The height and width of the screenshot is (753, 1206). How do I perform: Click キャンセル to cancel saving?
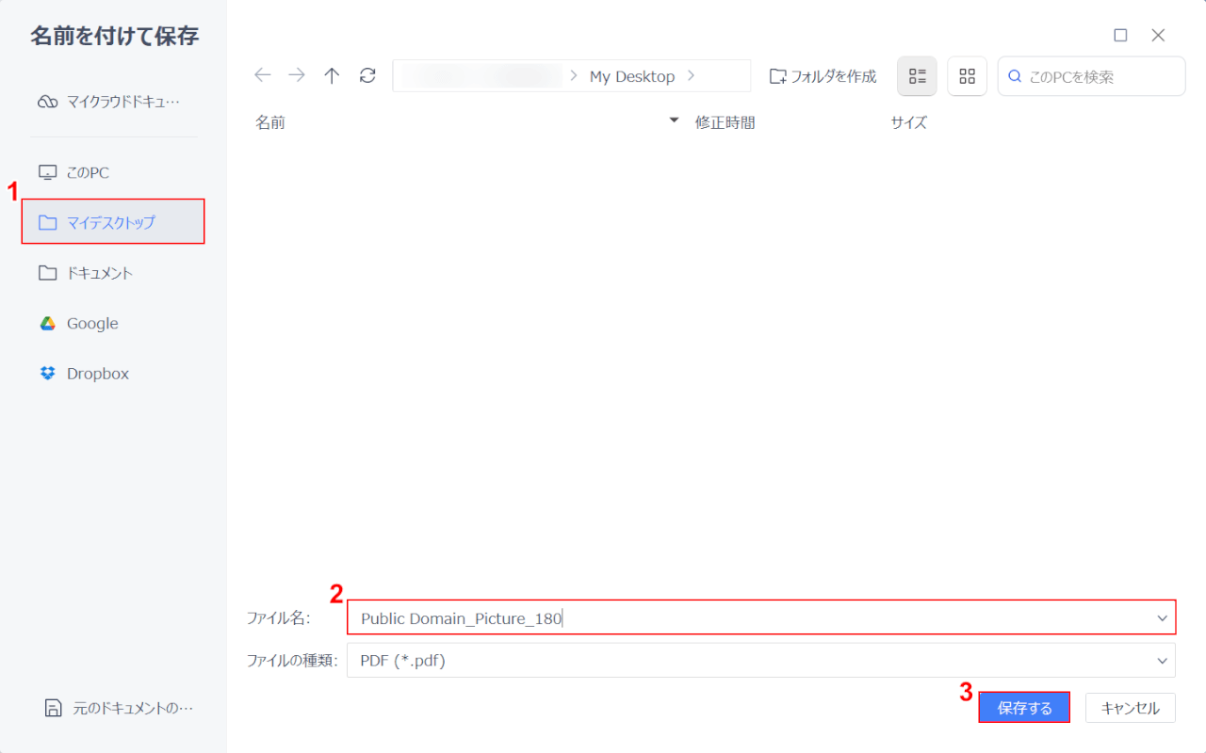click(1131, 708)
